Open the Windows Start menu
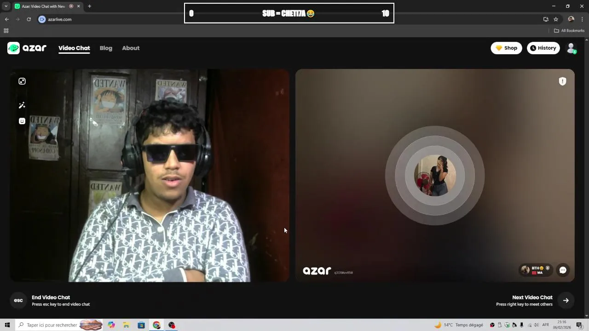This screenshot has height=331, width=589. pyautogui.click(x=7, y=325)
